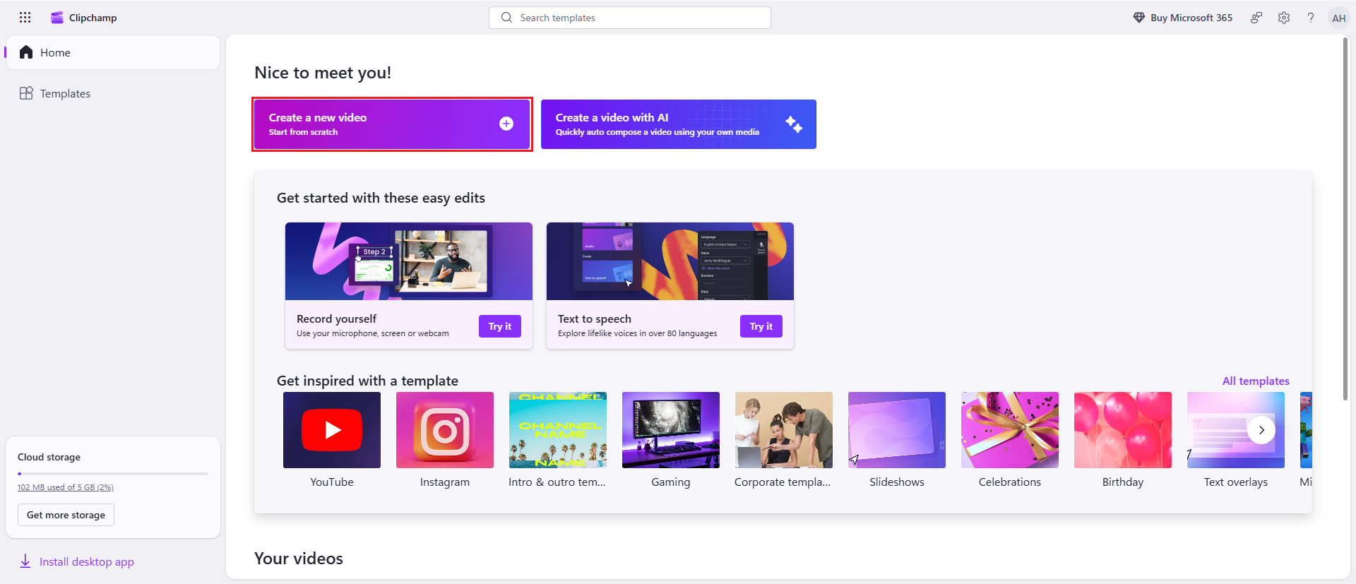Open the Settings gear icon
Screen dimensions: 1356x584
(x=1284, y=18)
